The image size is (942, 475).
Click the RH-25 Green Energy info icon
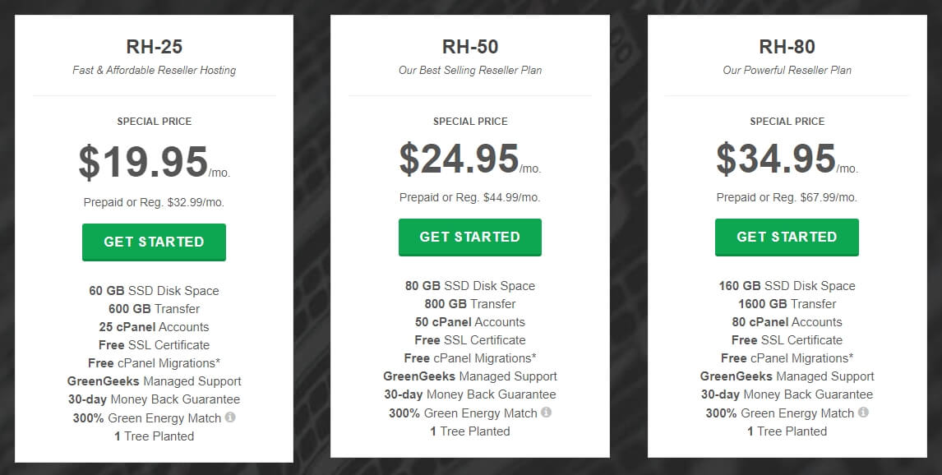(230, 417)
